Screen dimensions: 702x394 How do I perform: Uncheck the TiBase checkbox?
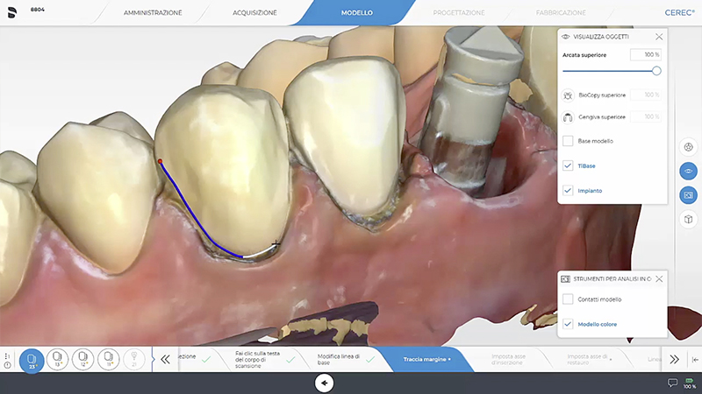pyautogui.click(x=568, y=165)
